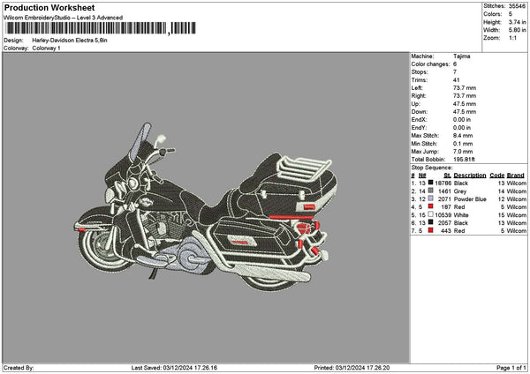Click 'Powder Blue' description in stop 3
This screenshot has width=530, height=374.
coord(470,199)
